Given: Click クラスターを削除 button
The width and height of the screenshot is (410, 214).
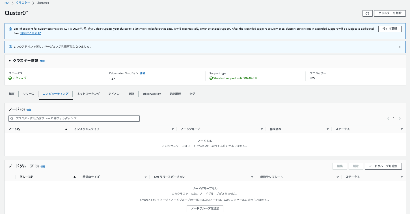Looking at the screenshot, I should click(390, 13).
